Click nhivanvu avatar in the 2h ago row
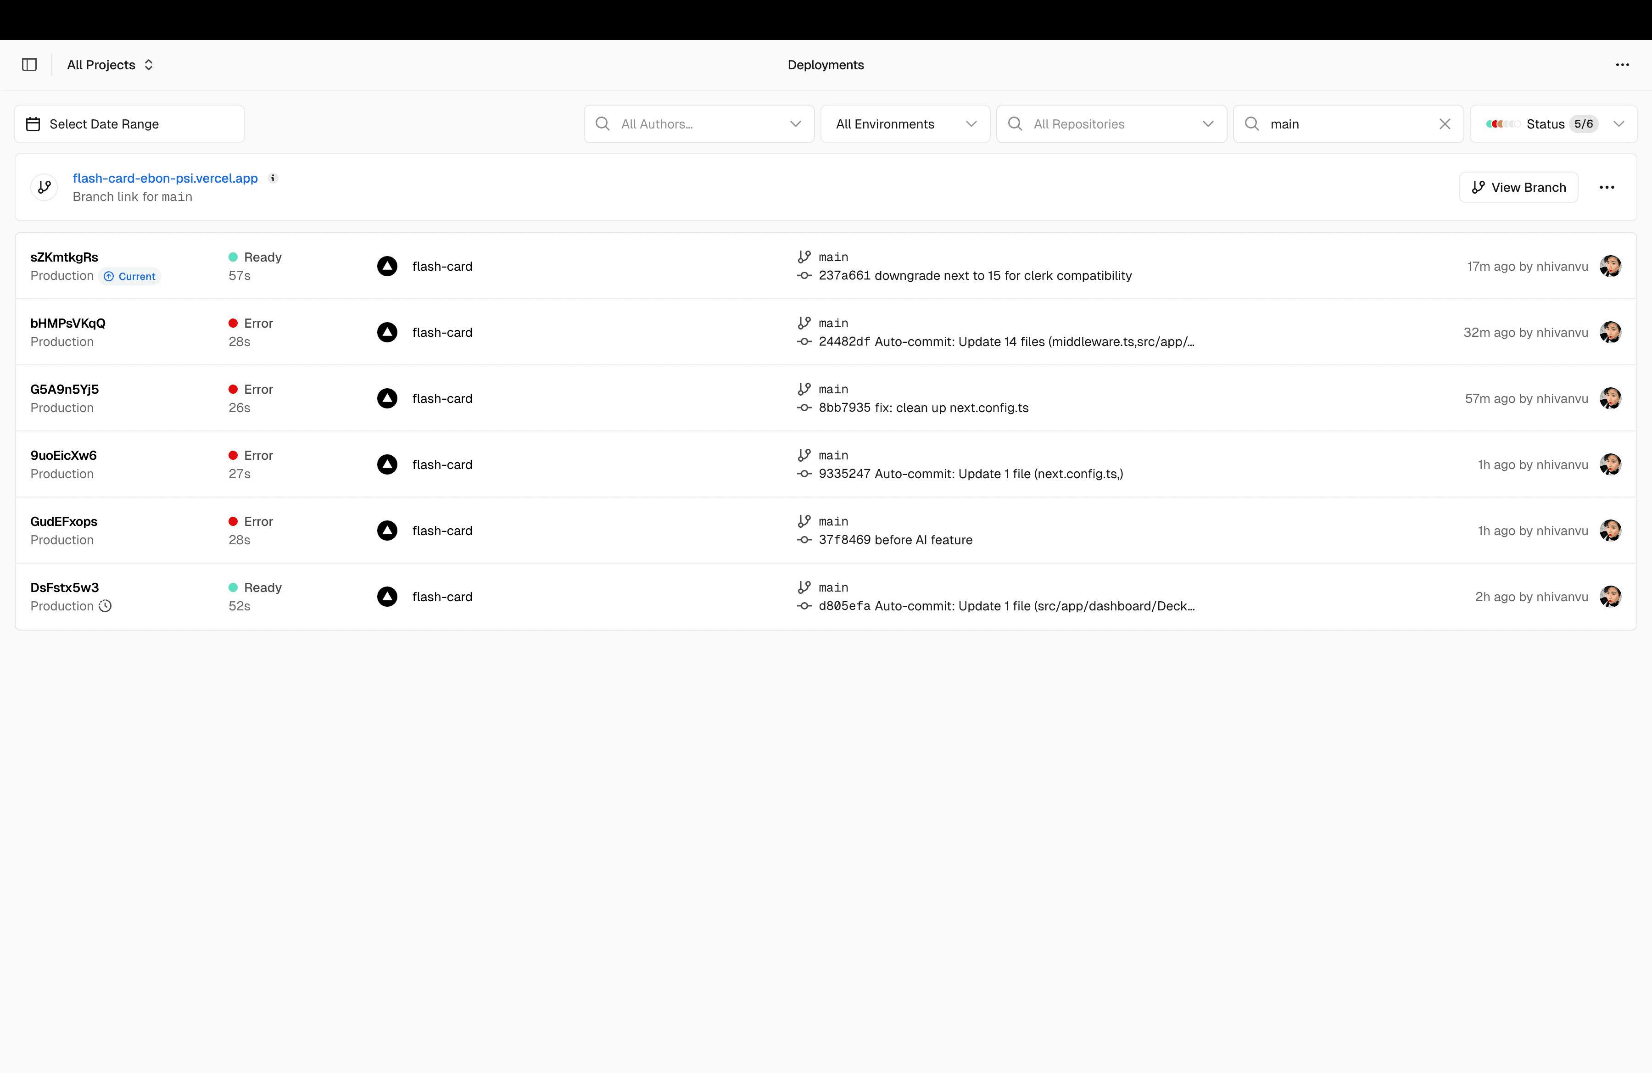1652x1073 pixels. pos(1610,597)
